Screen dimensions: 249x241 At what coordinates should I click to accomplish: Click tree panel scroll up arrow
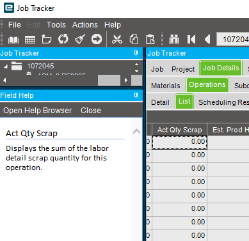click(136, 65)
